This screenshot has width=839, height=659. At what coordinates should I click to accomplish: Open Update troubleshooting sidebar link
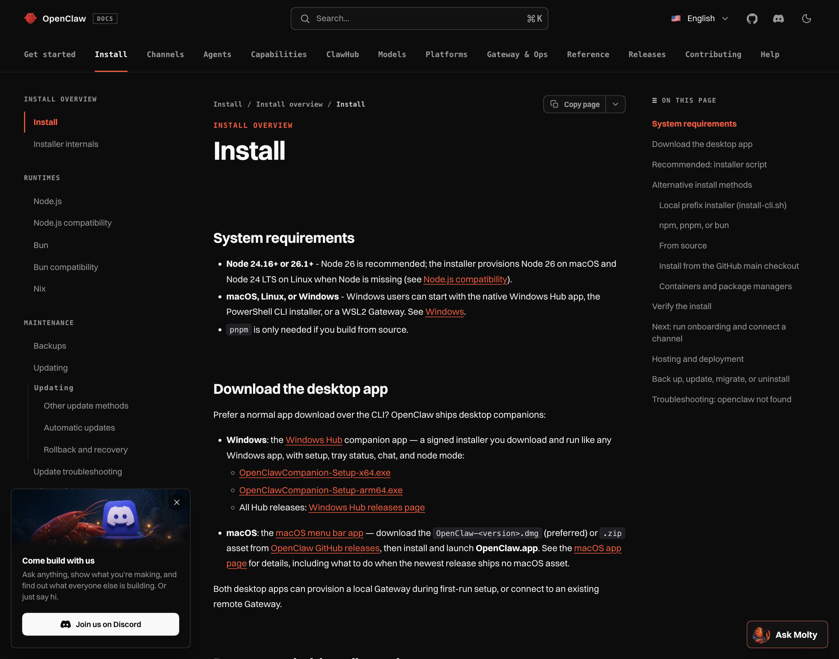coord(78,472)
